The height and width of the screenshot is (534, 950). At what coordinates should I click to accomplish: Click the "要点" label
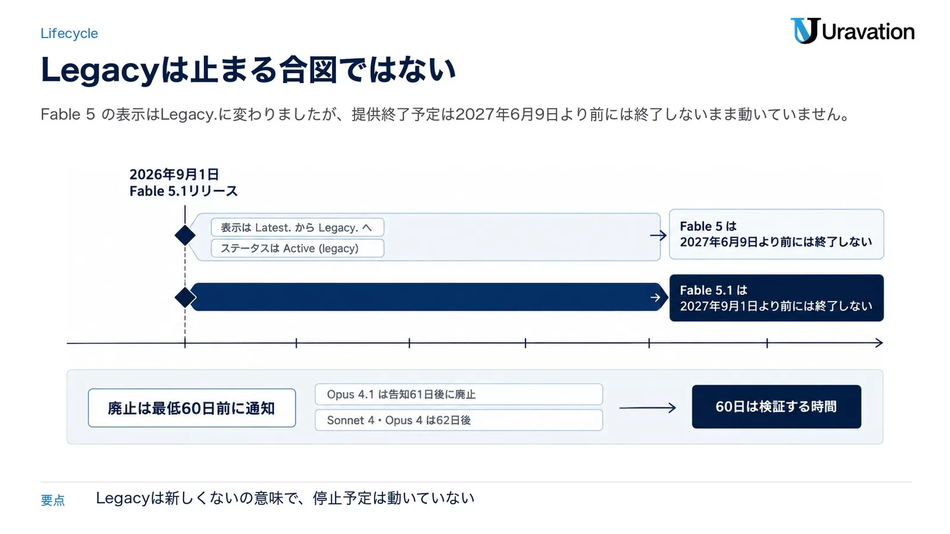pyautogui.click(x=53, y=500)
